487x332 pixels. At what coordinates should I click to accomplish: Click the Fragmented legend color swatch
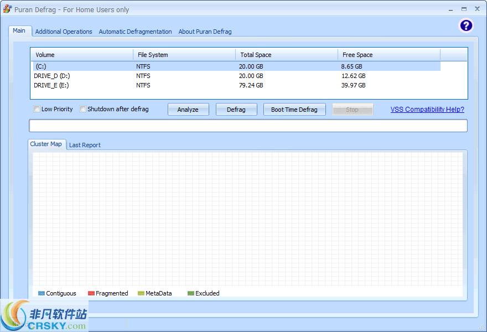(x=90, y=293)
